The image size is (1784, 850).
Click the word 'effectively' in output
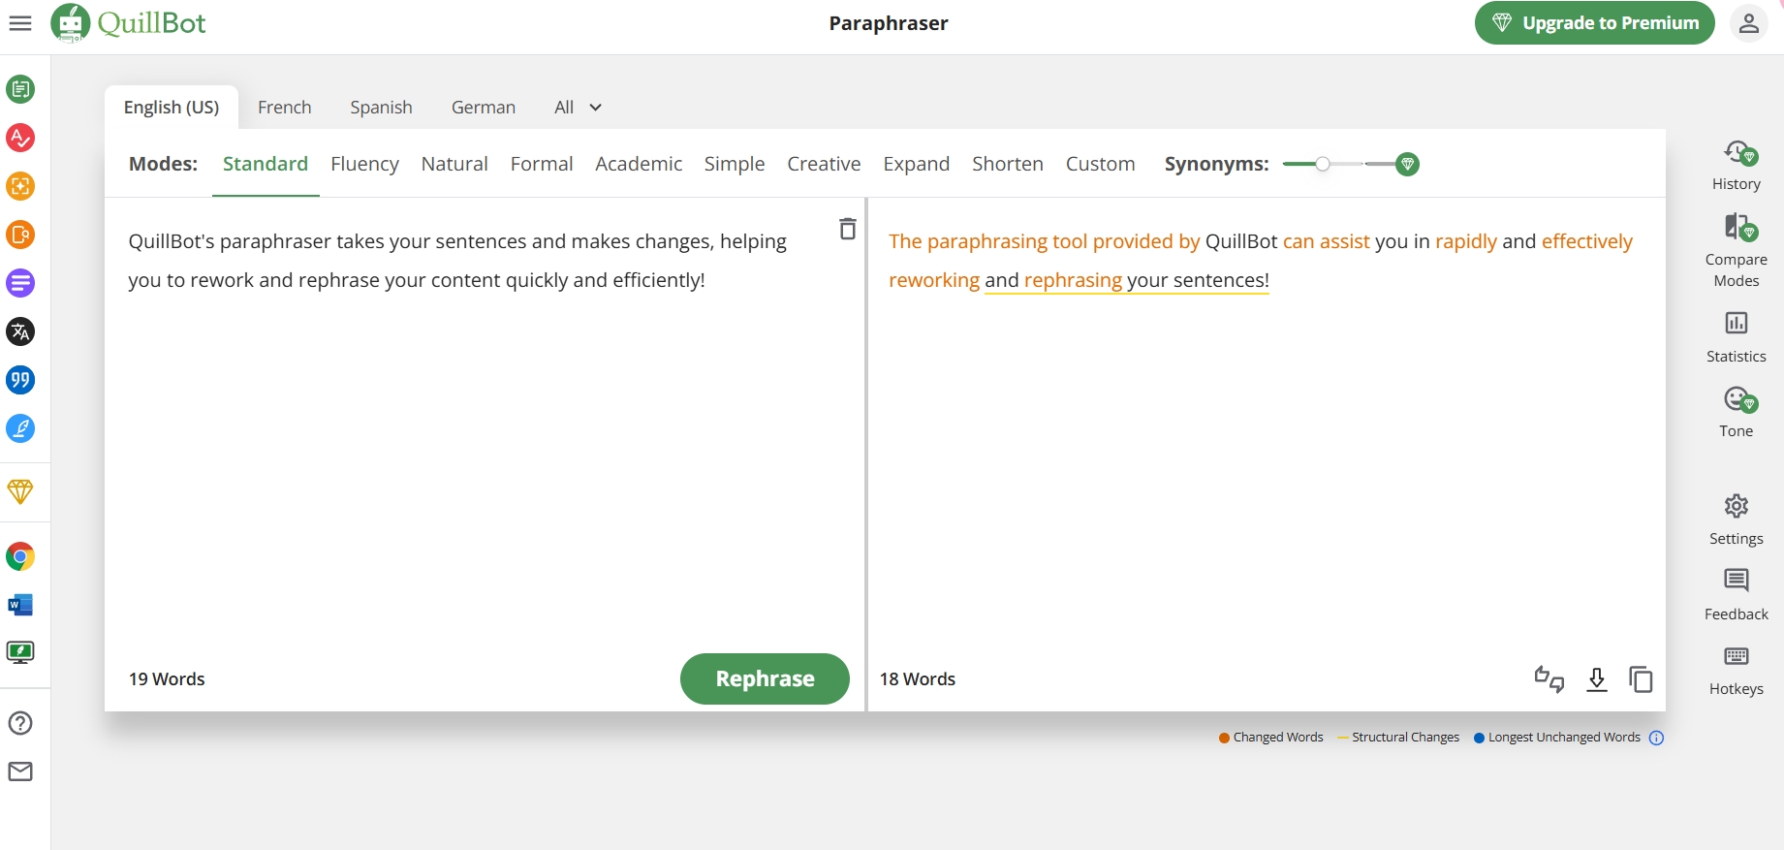pyautogui.click(x=1587, y=241)
